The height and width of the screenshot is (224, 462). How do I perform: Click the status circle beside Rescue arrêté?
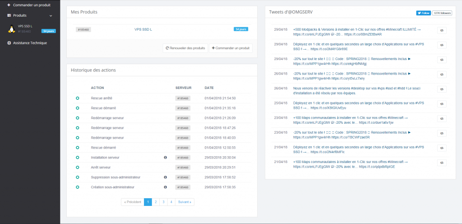point(77,98)
